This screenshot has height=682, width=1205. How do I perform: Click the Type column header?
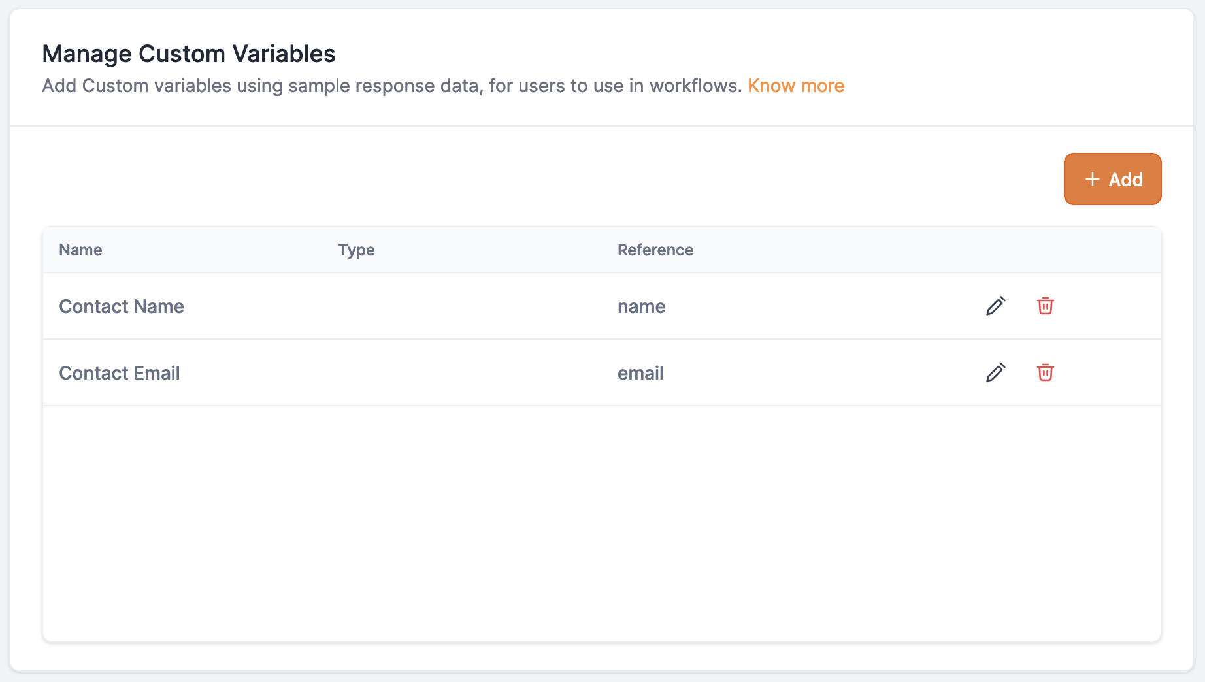tap(356, 250)
